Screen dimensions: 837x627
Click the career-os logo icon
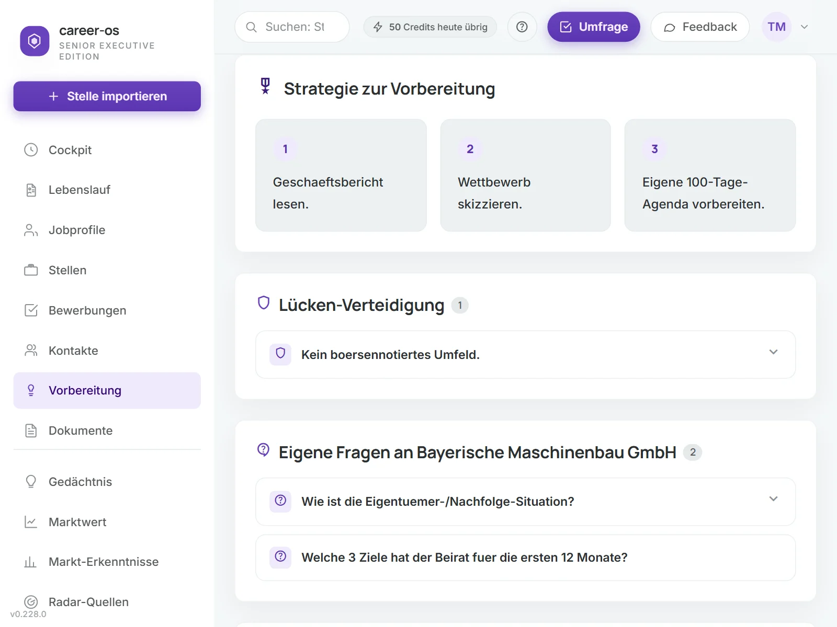click(35, 41)
